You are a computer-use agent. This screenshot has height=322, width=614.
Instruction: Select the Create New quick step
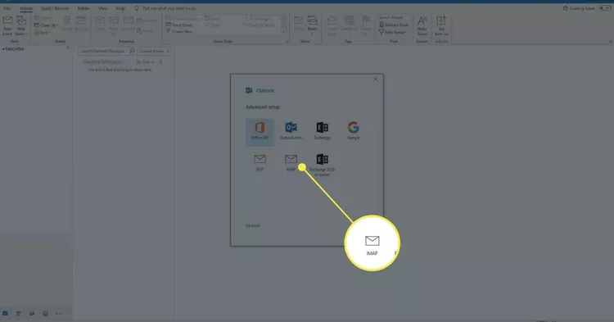click(179, 31)
